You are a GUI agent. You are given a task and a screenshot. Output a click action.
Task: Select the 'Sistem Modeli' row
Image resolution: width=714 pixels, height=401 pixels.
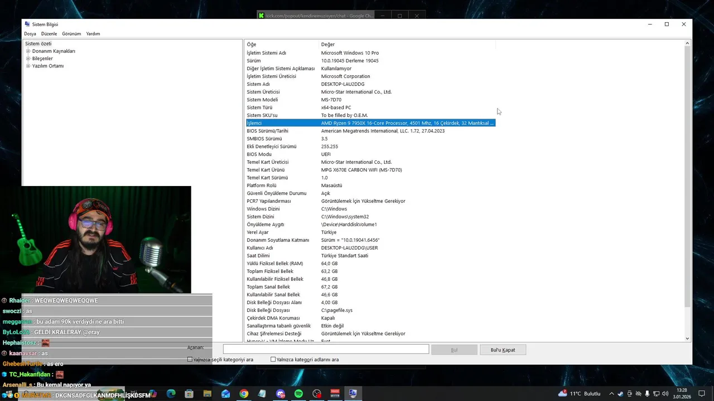[x=370, y=100]
